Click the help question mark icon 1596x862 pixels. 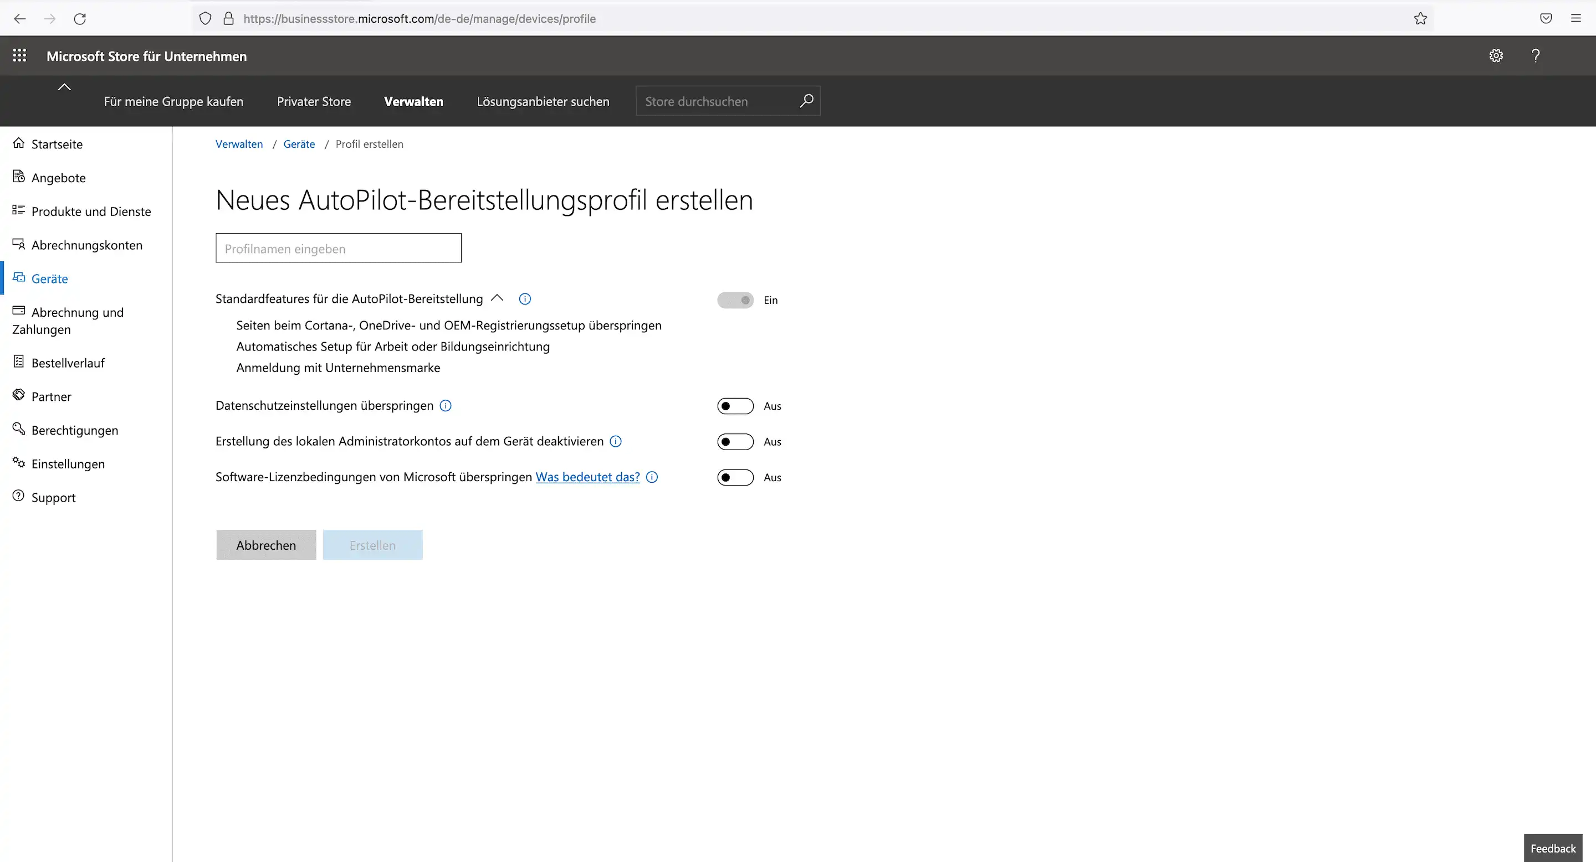[1535, 56]
